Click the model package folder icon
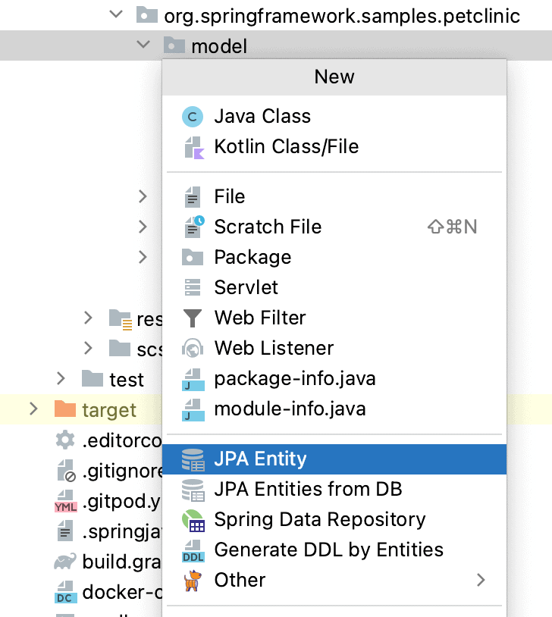The width and height of the screenshot is (552, 617). (174, 45)
